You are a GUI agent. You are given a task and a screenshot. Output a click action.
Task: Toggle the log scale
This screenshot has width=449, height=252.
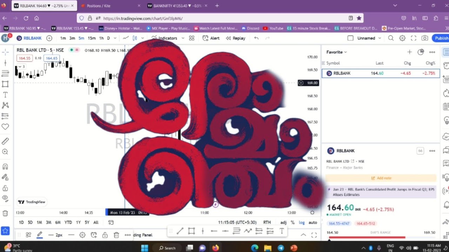coord(302,222)
